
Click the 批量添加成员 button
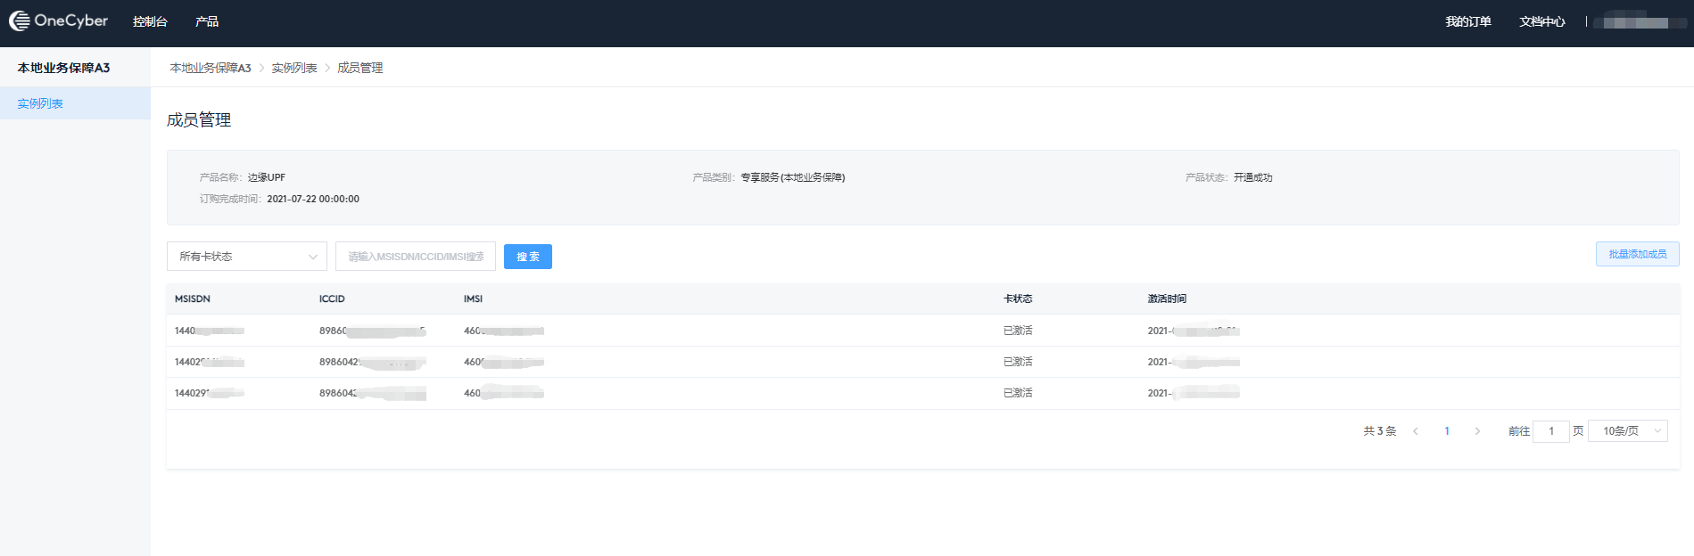click(x=1637, y=254)
